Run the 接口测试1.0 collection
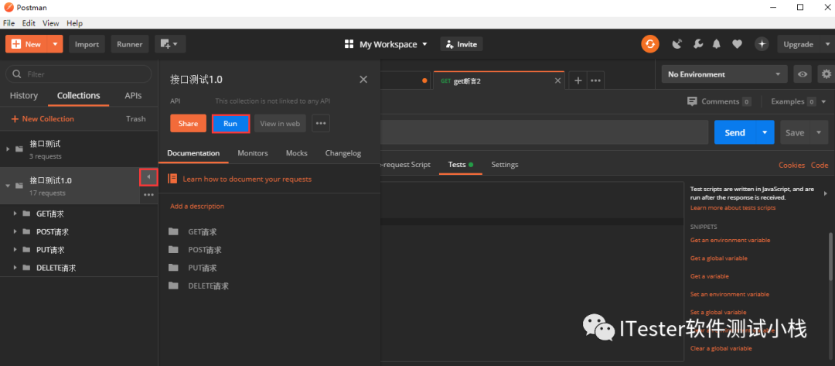Viewport: 835px width, 366px height. coord(230,124)
